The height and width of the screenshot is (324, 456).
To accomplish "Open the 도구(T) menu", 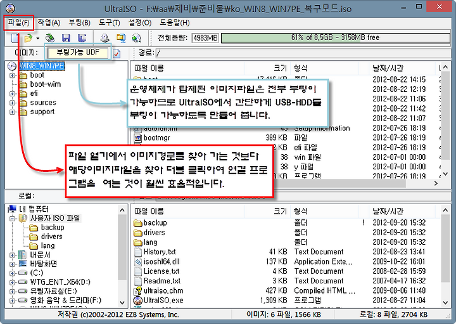I will [110, 23].
